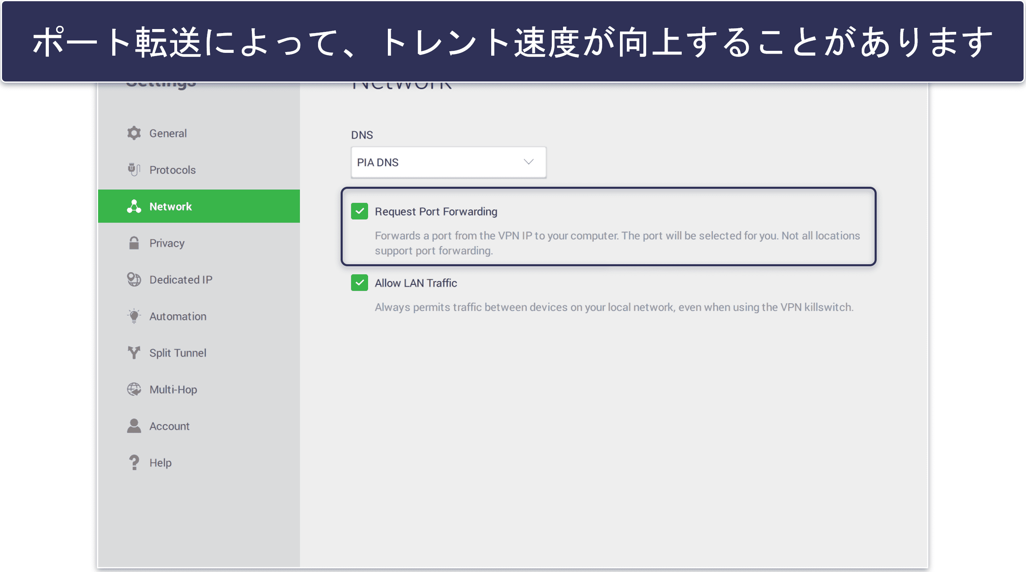View the Account settings page
Screen dimensions: 1026x572
[x=199, y=426]
